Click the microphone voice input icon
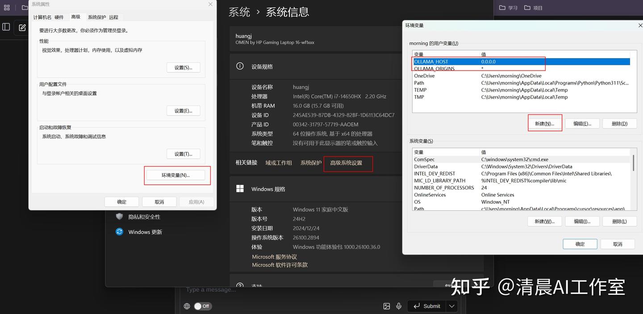Screen dimensions: 643x314 click(399, 306)
